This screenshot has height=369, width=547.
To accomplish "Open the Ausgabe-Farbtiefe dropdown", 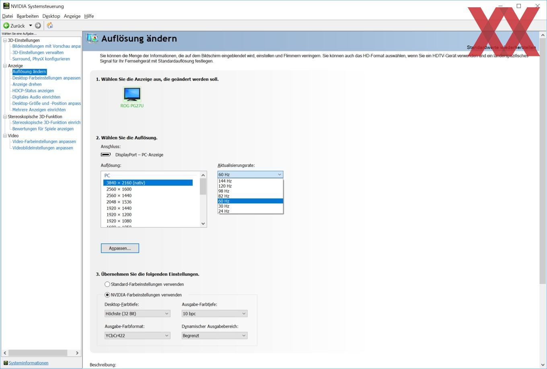I will (x=214, y=314).
